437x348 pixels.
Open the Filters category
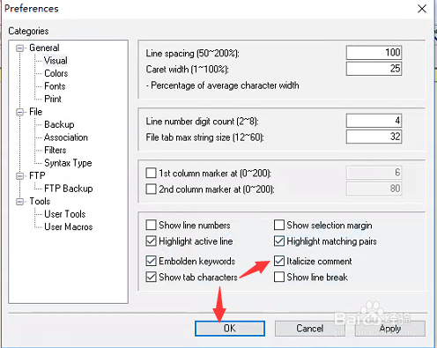tap(56, 150)
